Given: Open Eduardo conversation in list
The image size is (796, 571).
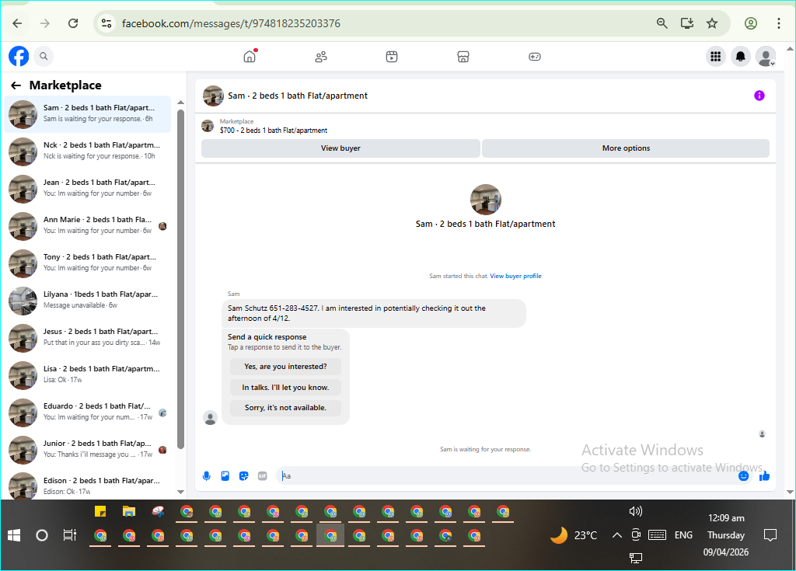Looking at the screenshot, I should click(87, 413).
